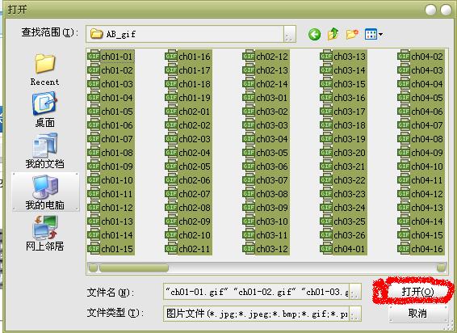Select 我的电脑 in the sidebar
The height and width of the screenshot is (333, 457).
[x=45, y=192]
